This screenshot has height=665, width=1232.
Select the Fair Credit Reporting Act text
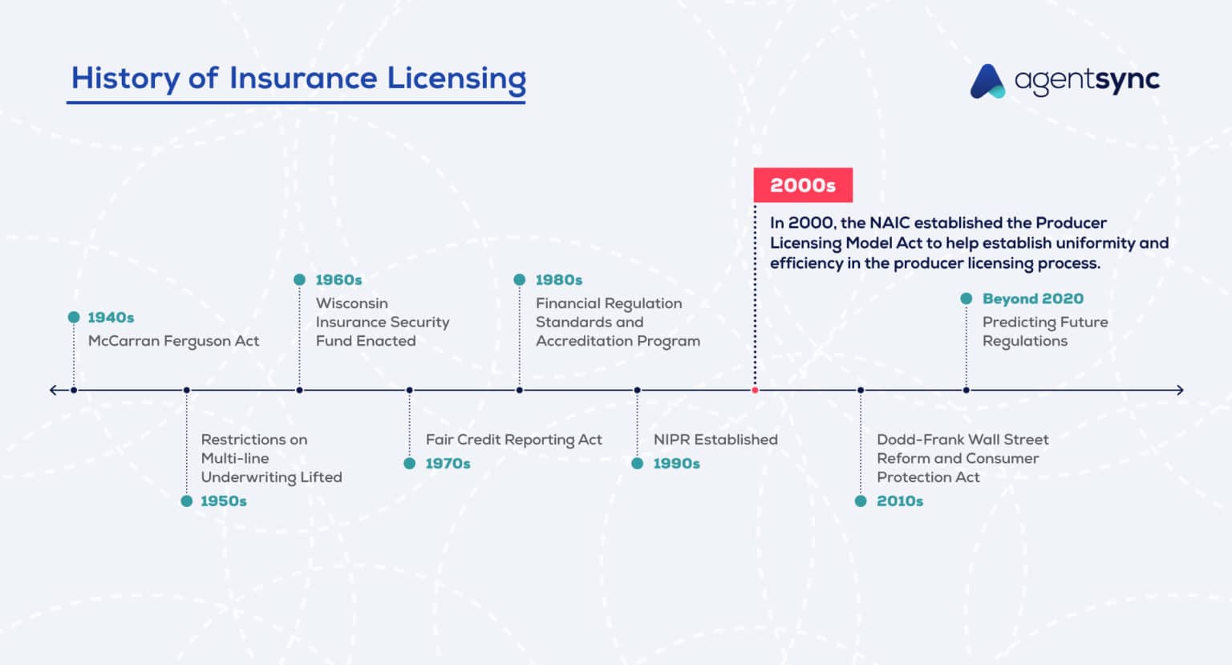[514, 440]
